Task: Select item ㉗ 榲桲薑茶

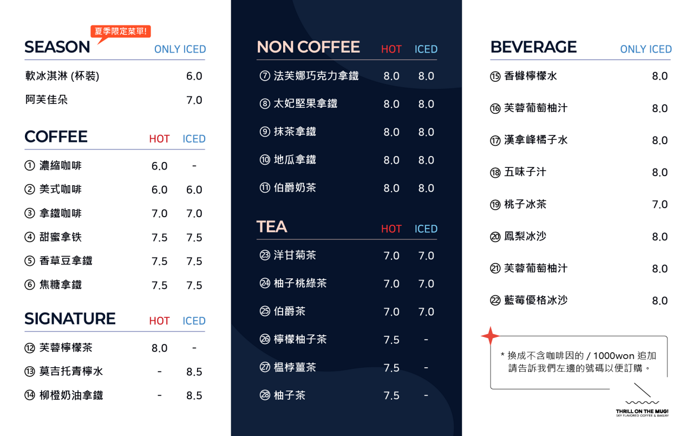Action: 288,367
